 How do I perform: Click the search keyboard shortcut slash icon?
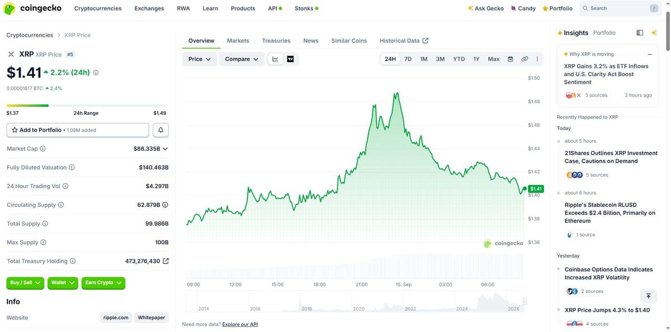[x=654, y=8]
